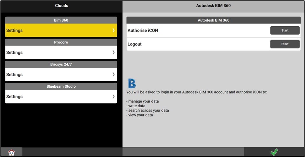Click the Bim 360 section header
Image resolution: width=305 pixels, height=157 pixels.
[61, 20]
